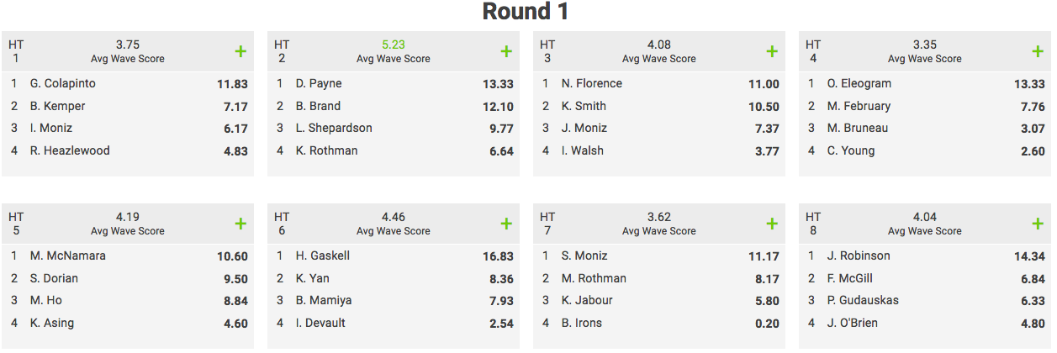Open Heat 4 details with plus icon

[x=1038, y=51]
